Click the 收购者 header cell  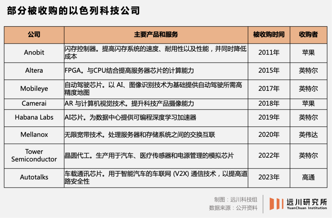pos(309,34)
